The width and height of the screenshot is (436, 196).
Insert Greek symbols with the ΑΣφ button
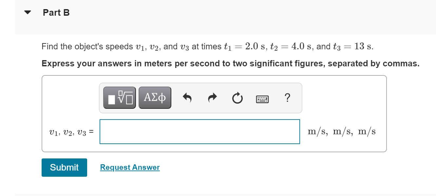(154, 97)
